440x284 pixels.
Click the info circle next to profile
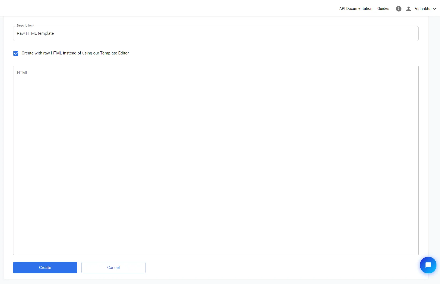point(398,8)
